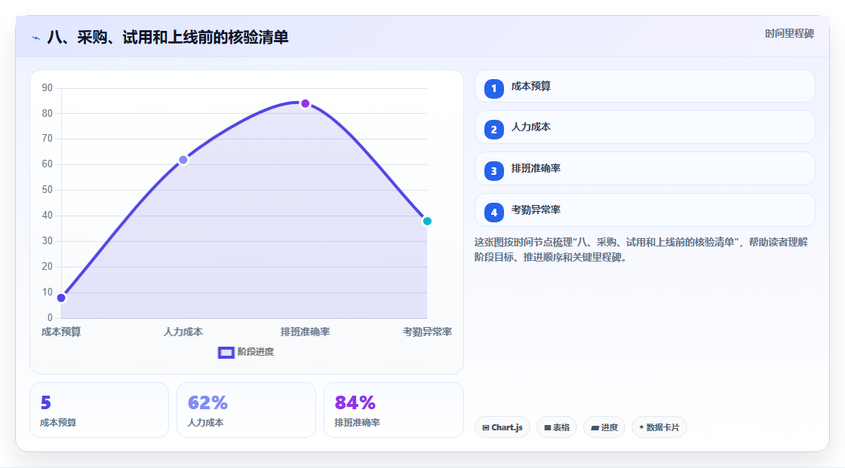
Task: Click the number 2 badge for 人力成本
Action: click(x=493, y=130)
